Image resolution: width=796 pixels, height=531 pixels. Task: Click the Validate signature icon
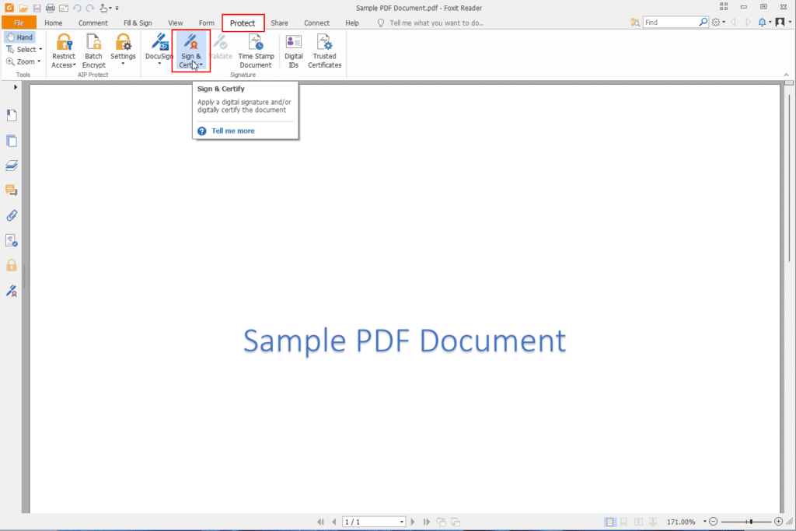click(221, 42)
